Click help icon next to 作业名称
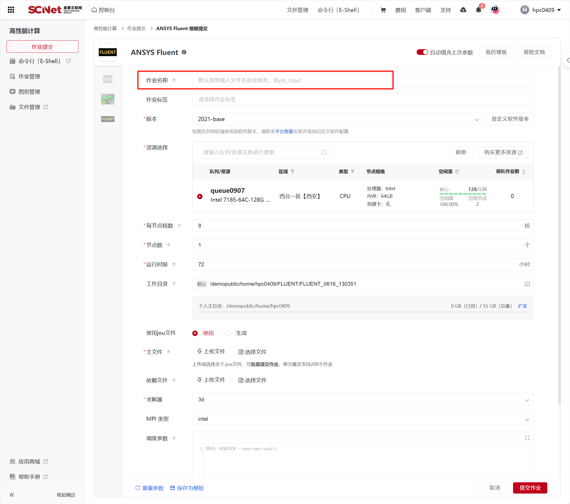The height and width of the screenshot is (504, 570). click(174, 80)
